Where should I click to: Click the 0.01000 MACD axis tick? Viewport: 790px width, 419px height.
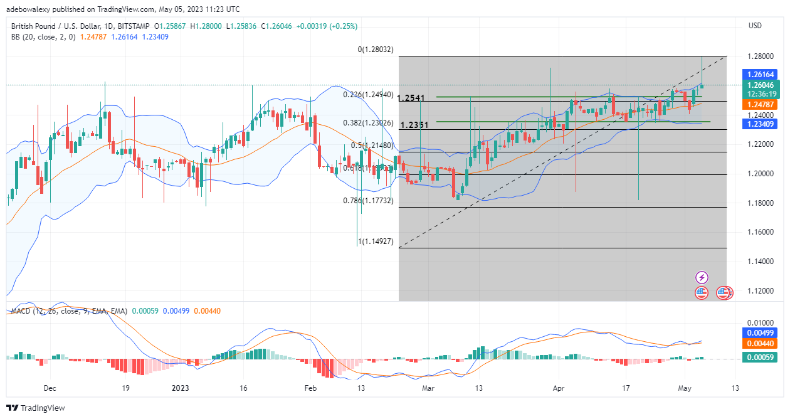click(x=761, y=322)
